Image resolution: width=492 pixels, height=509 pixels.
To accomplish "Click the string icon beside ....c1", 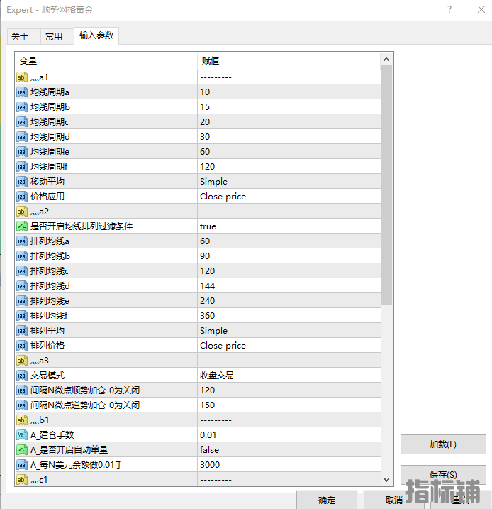I will coord(22,479).
